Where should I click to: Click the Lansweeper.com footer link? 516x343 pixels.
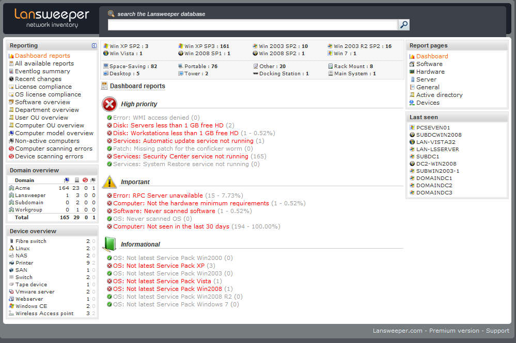tap(398, 331)
